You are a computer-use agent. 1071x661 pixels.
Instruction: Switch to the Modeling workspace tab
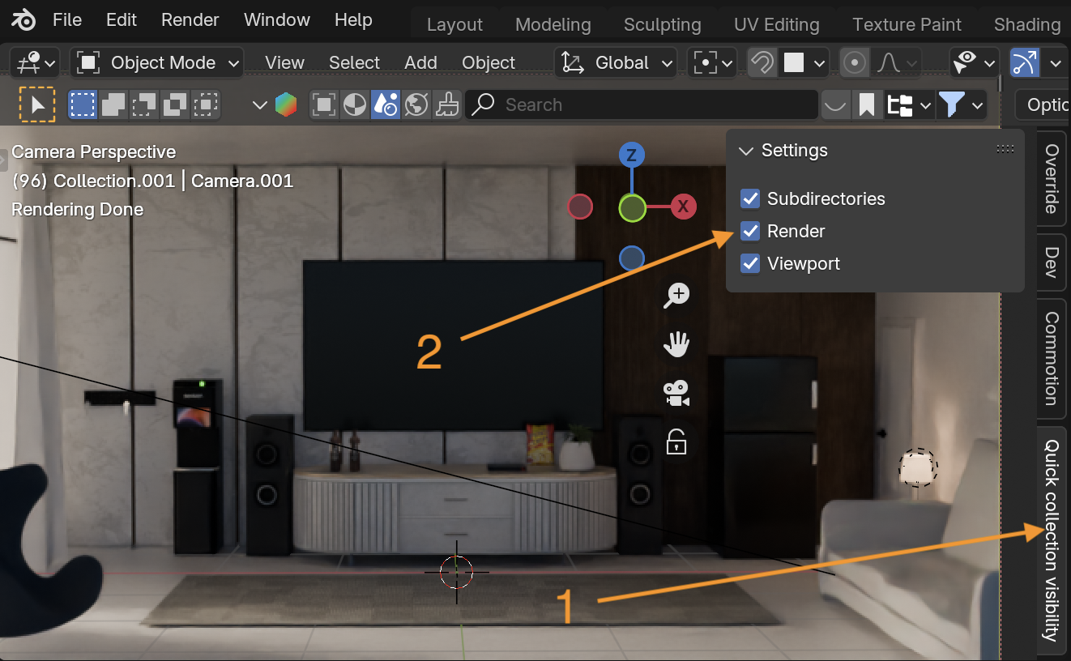click(x=553, y=24)
